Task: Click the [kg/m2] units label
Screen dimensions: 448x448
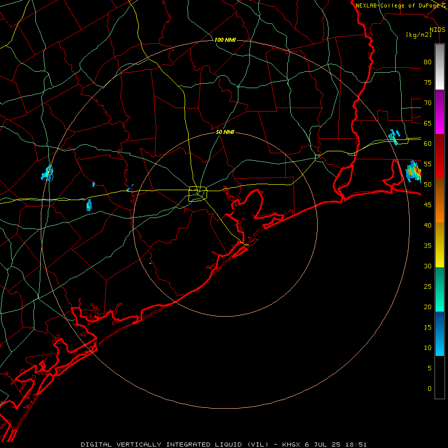Action: point(419,35)
